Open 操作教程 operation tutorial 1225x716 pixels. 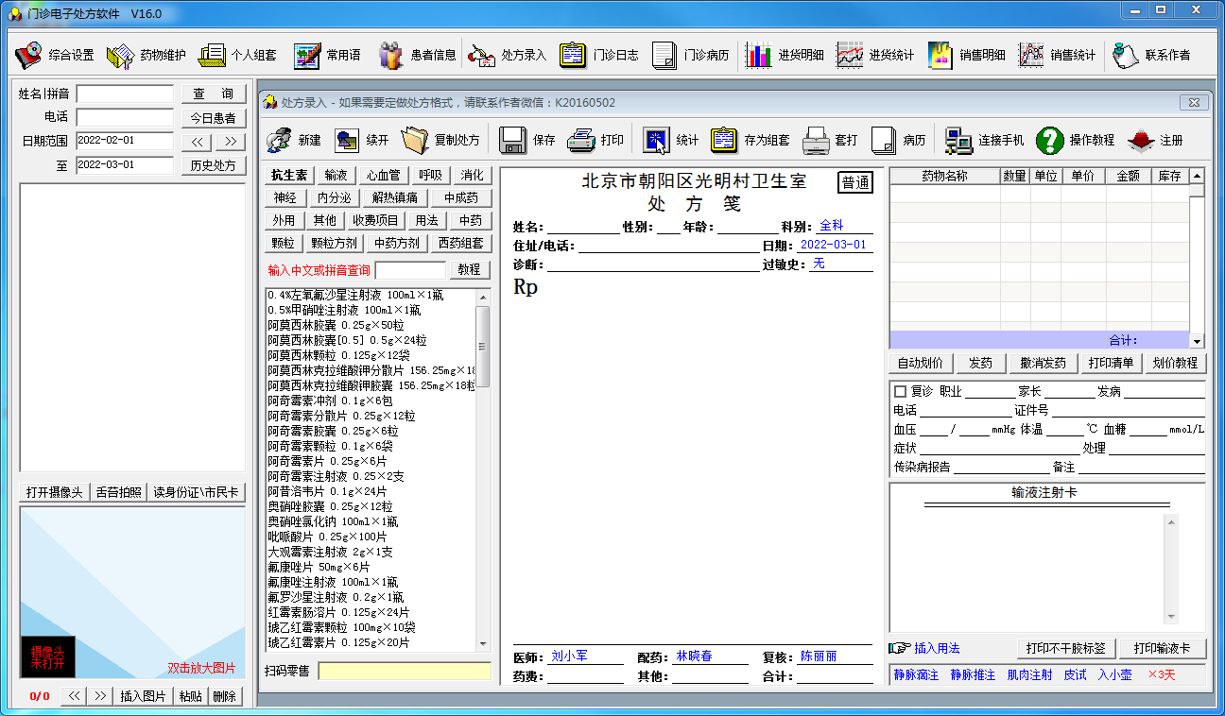[x=1076, y=140]
